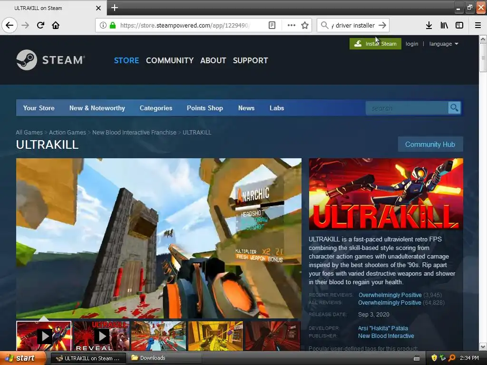Open the Categories tab
This screenshot has width=487, height=365.
pyautogui.click(x=156, y=108)
